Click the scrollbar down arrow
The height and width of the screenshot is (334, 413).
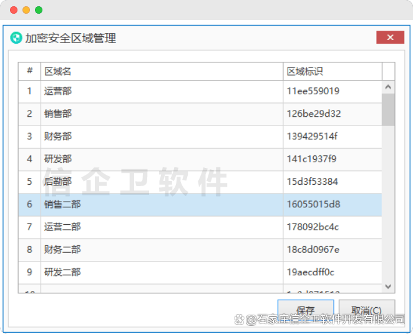[388, 286]
